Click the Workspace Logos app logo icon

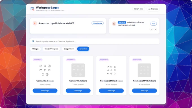coord(32,9)
